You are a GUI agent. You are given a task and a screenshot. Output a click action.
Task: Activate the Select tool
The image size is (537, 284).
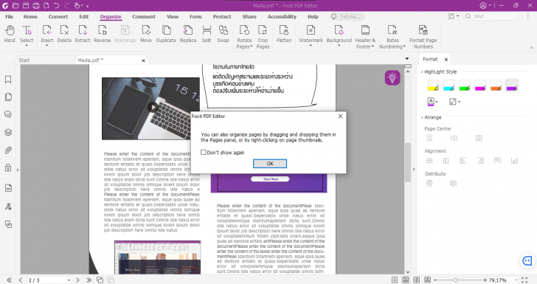27,34
